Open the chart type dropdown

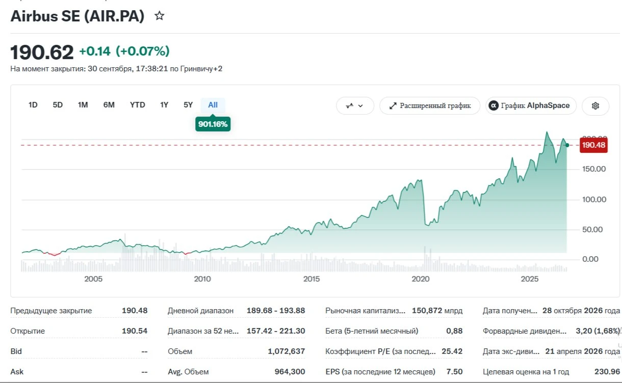click(x=355, y=106)
